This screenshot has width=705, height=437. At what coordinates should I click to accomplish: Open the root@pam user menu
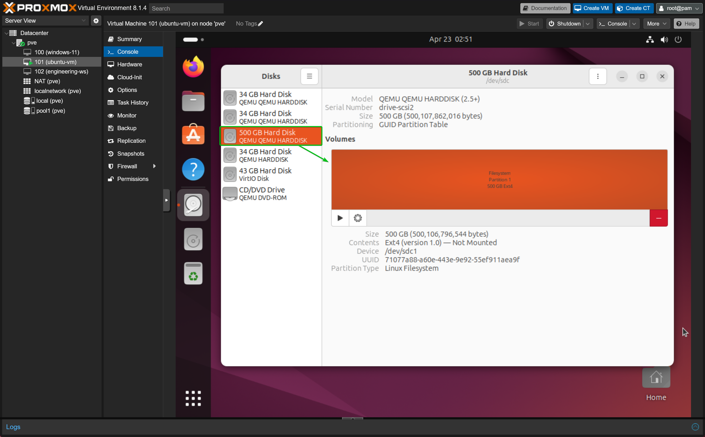tap(679, 8)
